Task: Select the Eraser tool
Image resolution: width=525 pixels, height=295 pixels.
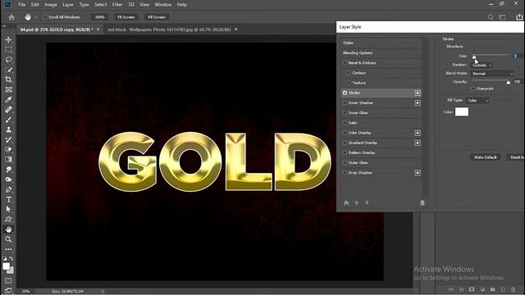Action: click(9, 149)
